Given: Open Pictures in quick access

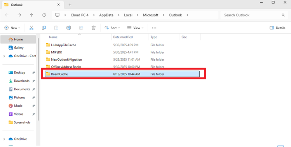Looking at the screenshot, I should [x=17, y=97].
